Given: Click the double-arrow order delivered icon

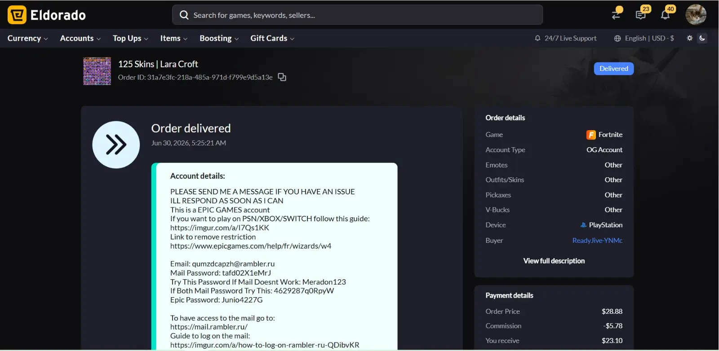Looking at the screenshot, I should pos(116,145).
